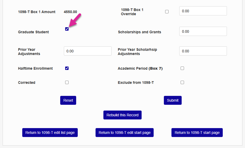Go back to 1098-T edit start page
Screen dimensions: 245x148
tap(125, 133)
